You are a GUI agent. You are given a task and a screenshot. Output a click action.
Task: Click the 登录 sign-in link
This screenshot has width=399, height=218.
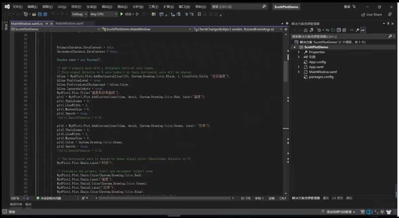(347, 6)
